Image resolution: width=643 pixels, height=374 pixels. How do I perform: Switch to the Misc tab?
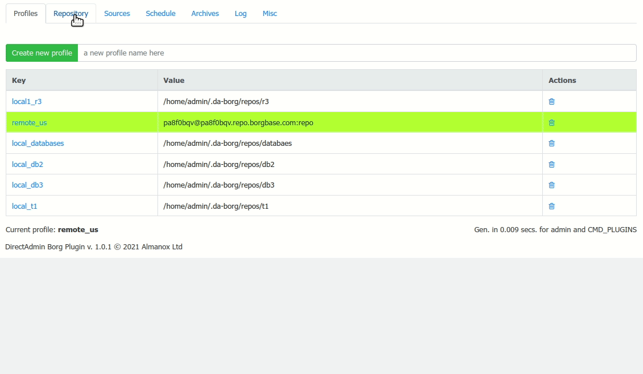tap(270, 13)
